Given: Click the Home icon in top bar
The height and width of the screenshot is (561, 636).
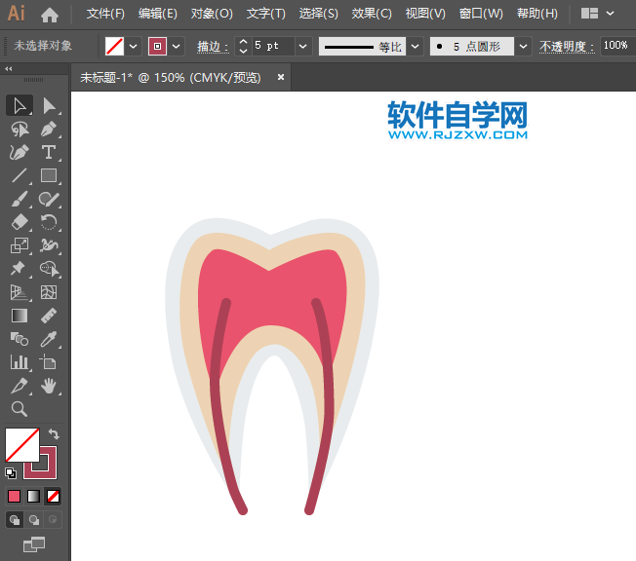Looking at the screenshot, I should [50, 15].
